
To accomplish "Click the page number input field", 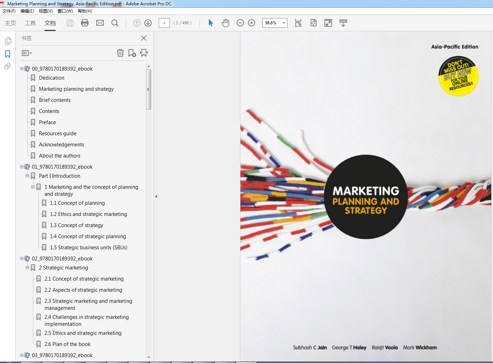I will click(x=164, y=23).
